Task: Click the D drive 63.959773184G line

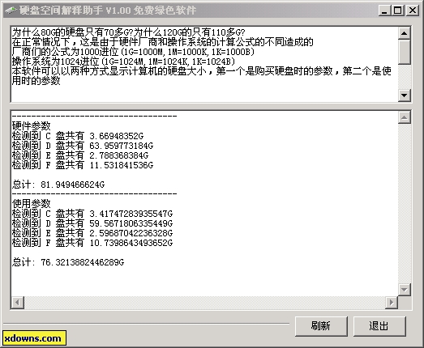Action: click(83, 146)
